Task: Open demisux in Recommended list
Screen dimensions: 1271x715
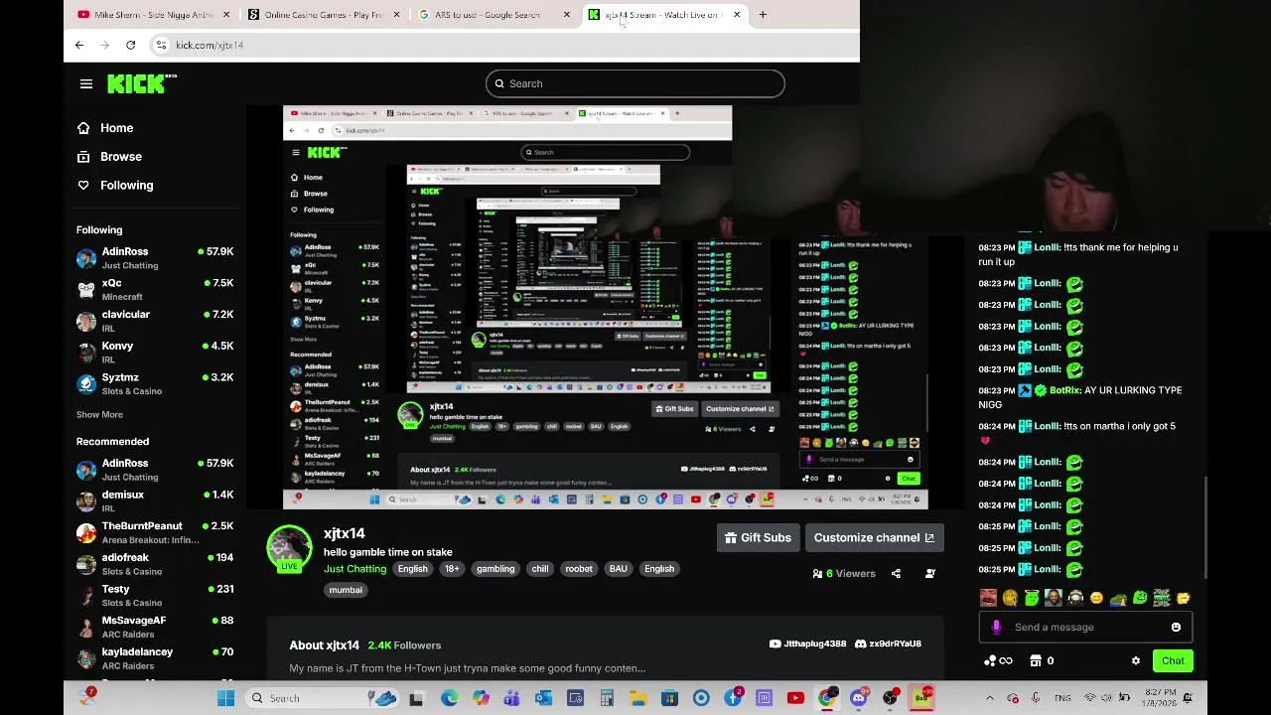Action: (x=155, y=501)
